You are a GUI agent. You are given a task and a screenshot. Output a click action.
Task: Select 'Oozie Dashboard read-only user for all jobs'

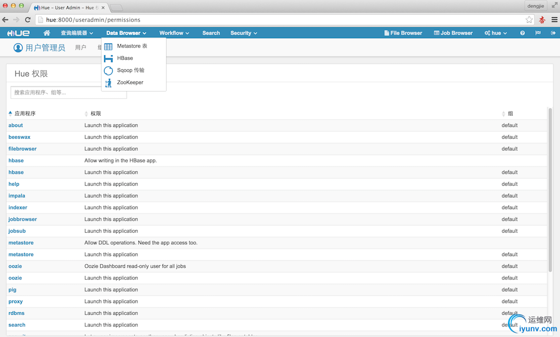pos(135,266)
